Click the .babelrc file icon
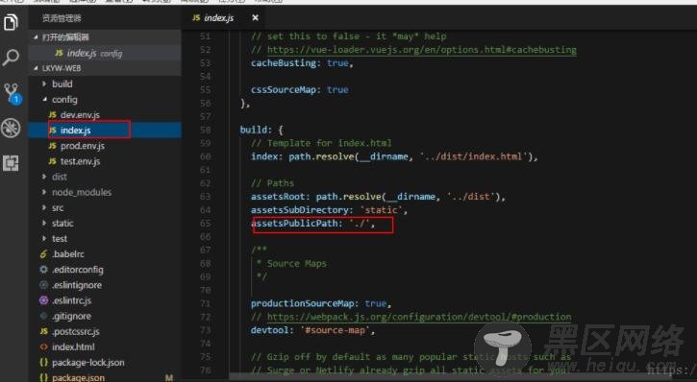697x382 pixels. 43,254
